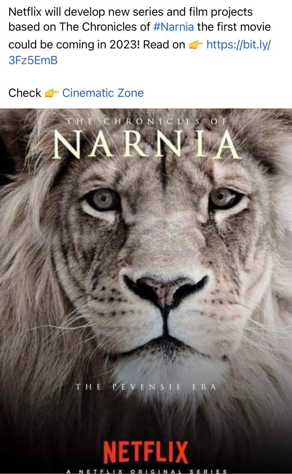The height and width of the screenshot is (474, 292).
Task: Click the NARNIA title on the poster
Action: tap(146, 144)
